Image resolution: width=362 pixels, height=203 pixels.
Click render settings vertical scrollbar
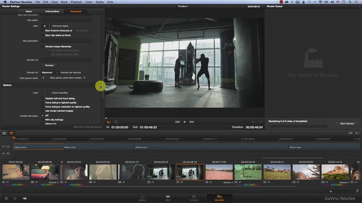(103, 81)
